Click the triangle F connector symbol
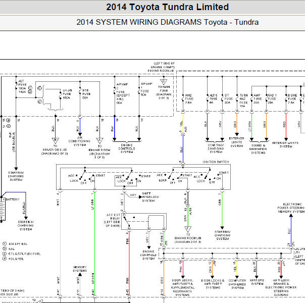The width and height of the screenshot is (305, 303). (188, 229)
